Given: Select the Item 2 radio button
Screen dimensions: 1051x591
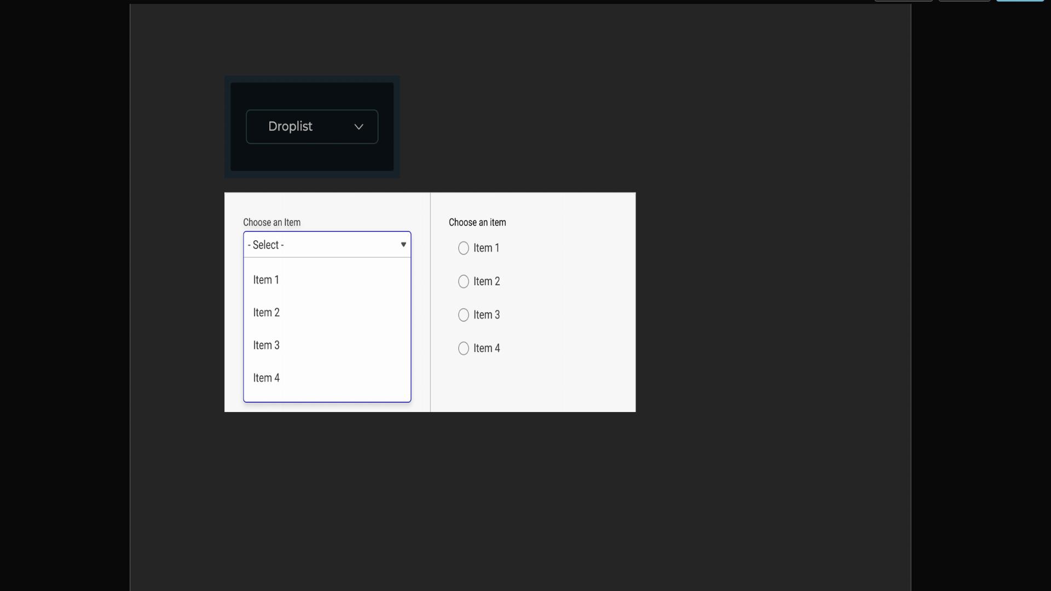Looking at the screenshot, I should click(x=464, y=282).
